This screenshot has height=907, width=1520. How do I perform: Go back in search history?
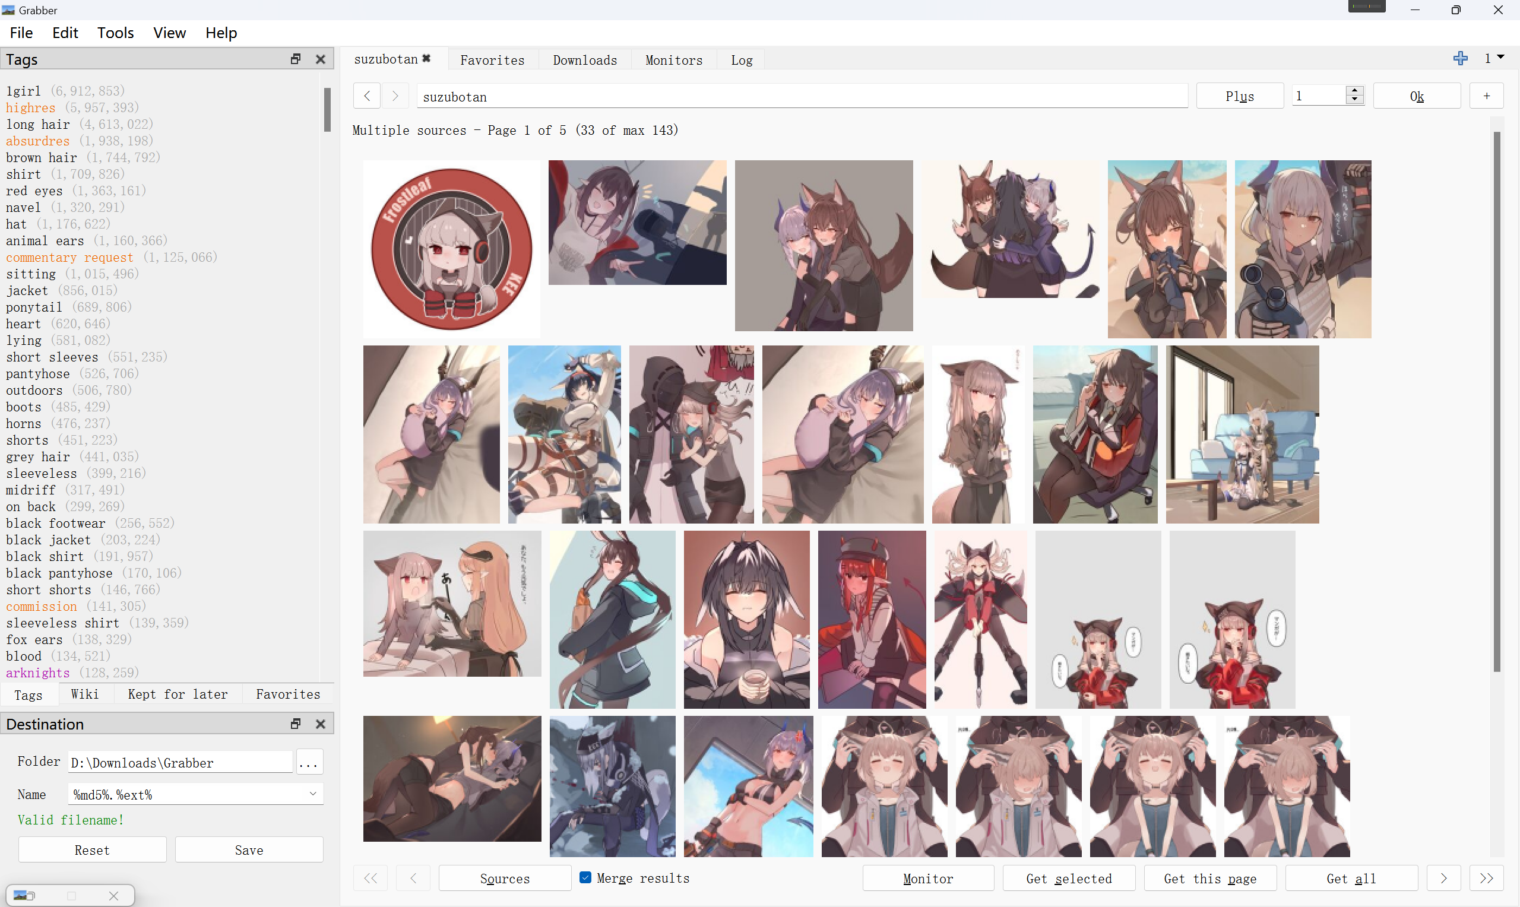coord(367,96)
